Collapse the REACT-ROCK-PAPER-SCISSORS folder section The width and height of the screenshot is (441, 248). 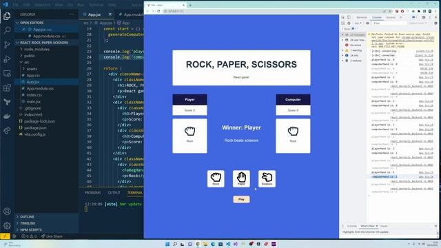46,43
